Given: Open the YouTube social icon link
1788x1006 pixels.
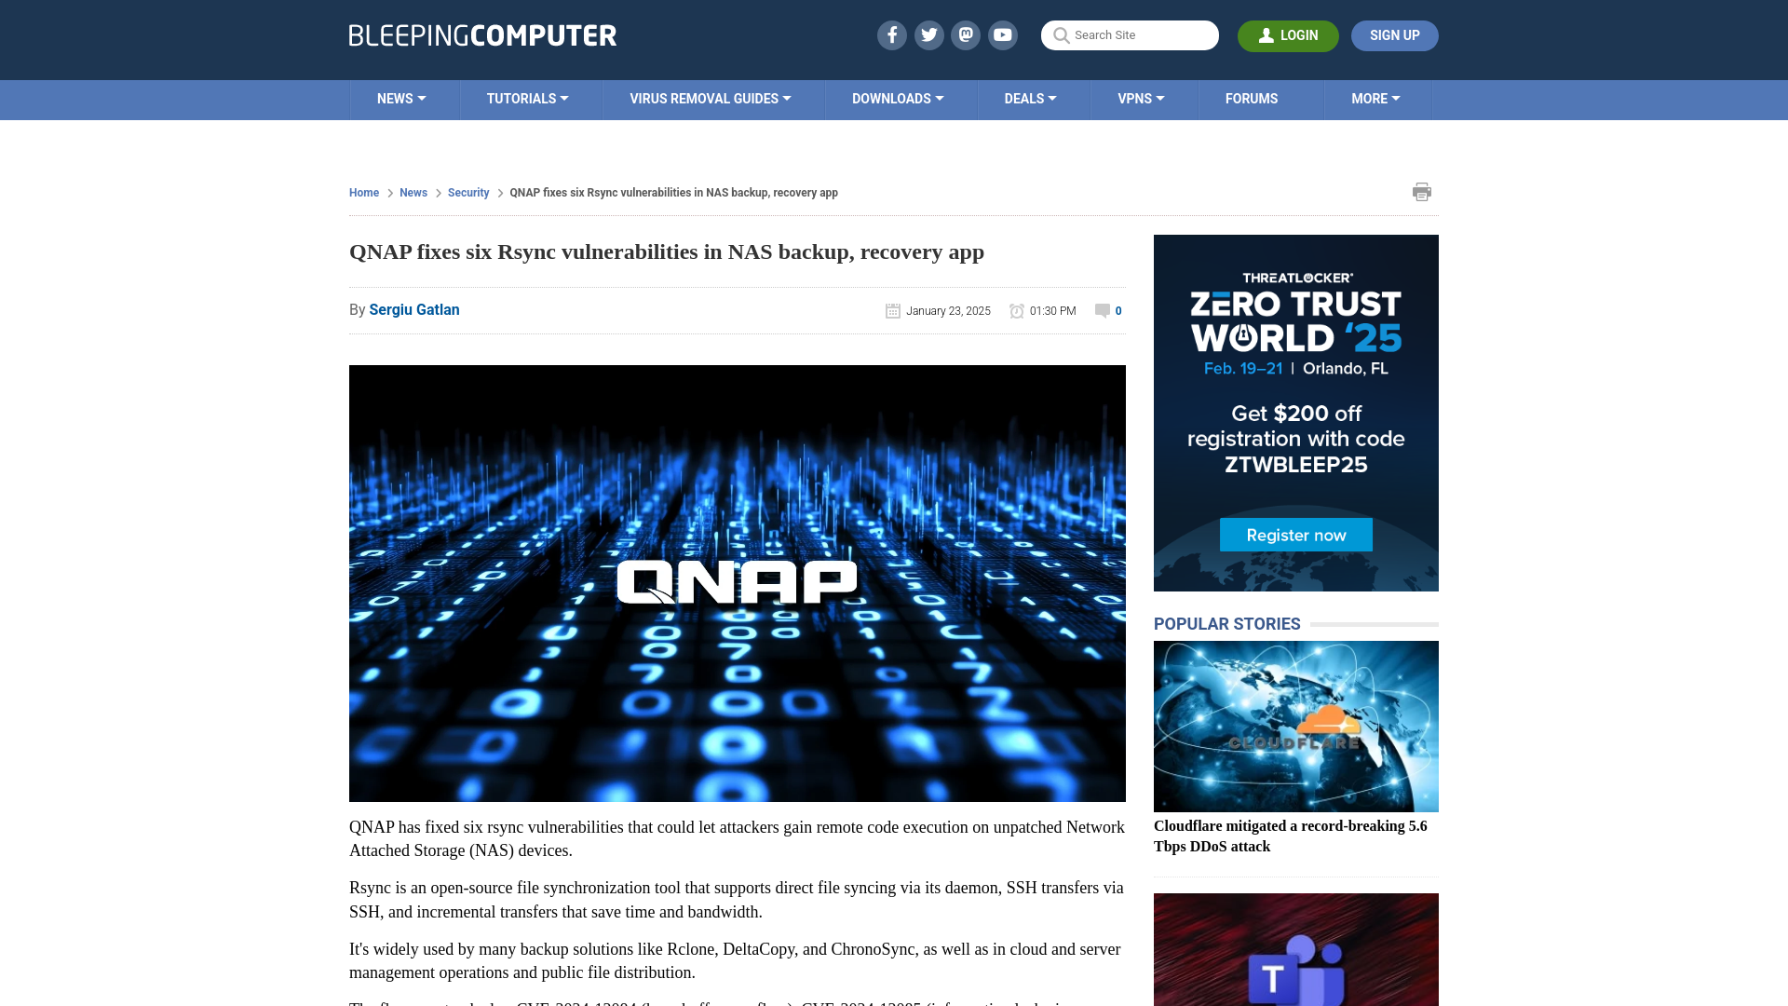Looking at the screenshot, I should point(1003,34).
